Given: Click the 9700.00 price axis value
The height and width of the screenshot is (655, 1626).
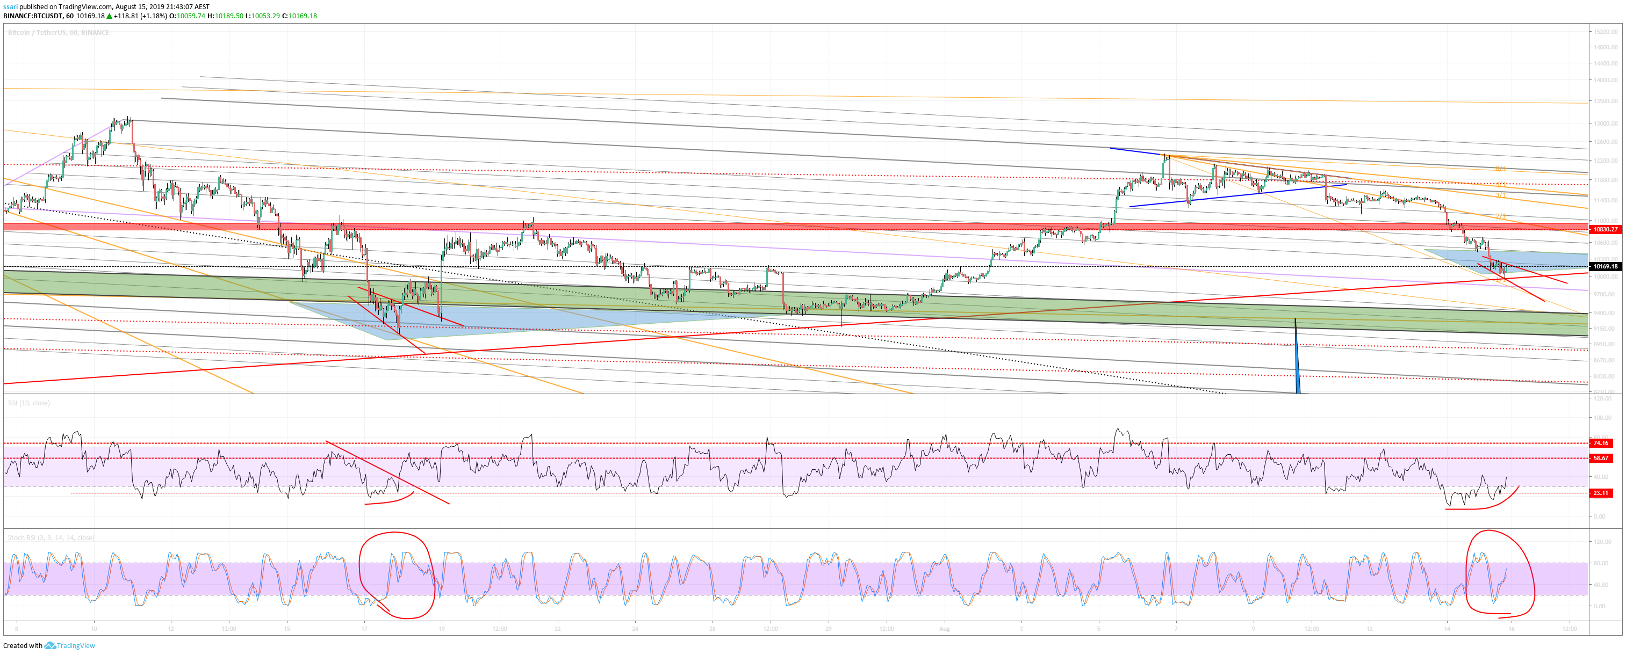Looking at the screenshot, I should (x=1605, y=294).
